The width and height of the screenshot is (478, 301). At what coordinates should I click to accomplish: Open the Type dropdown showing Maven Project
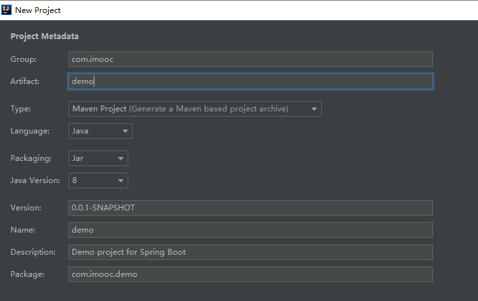click(x=195, y=109)
